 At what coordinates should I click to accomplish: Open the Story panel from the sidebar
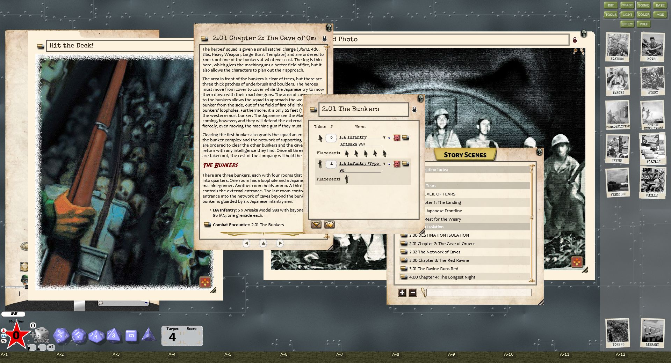click(x=652, y=81)
